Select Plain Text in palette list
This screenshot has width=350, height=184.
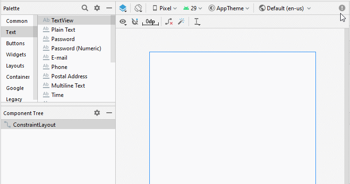[63, 30]
